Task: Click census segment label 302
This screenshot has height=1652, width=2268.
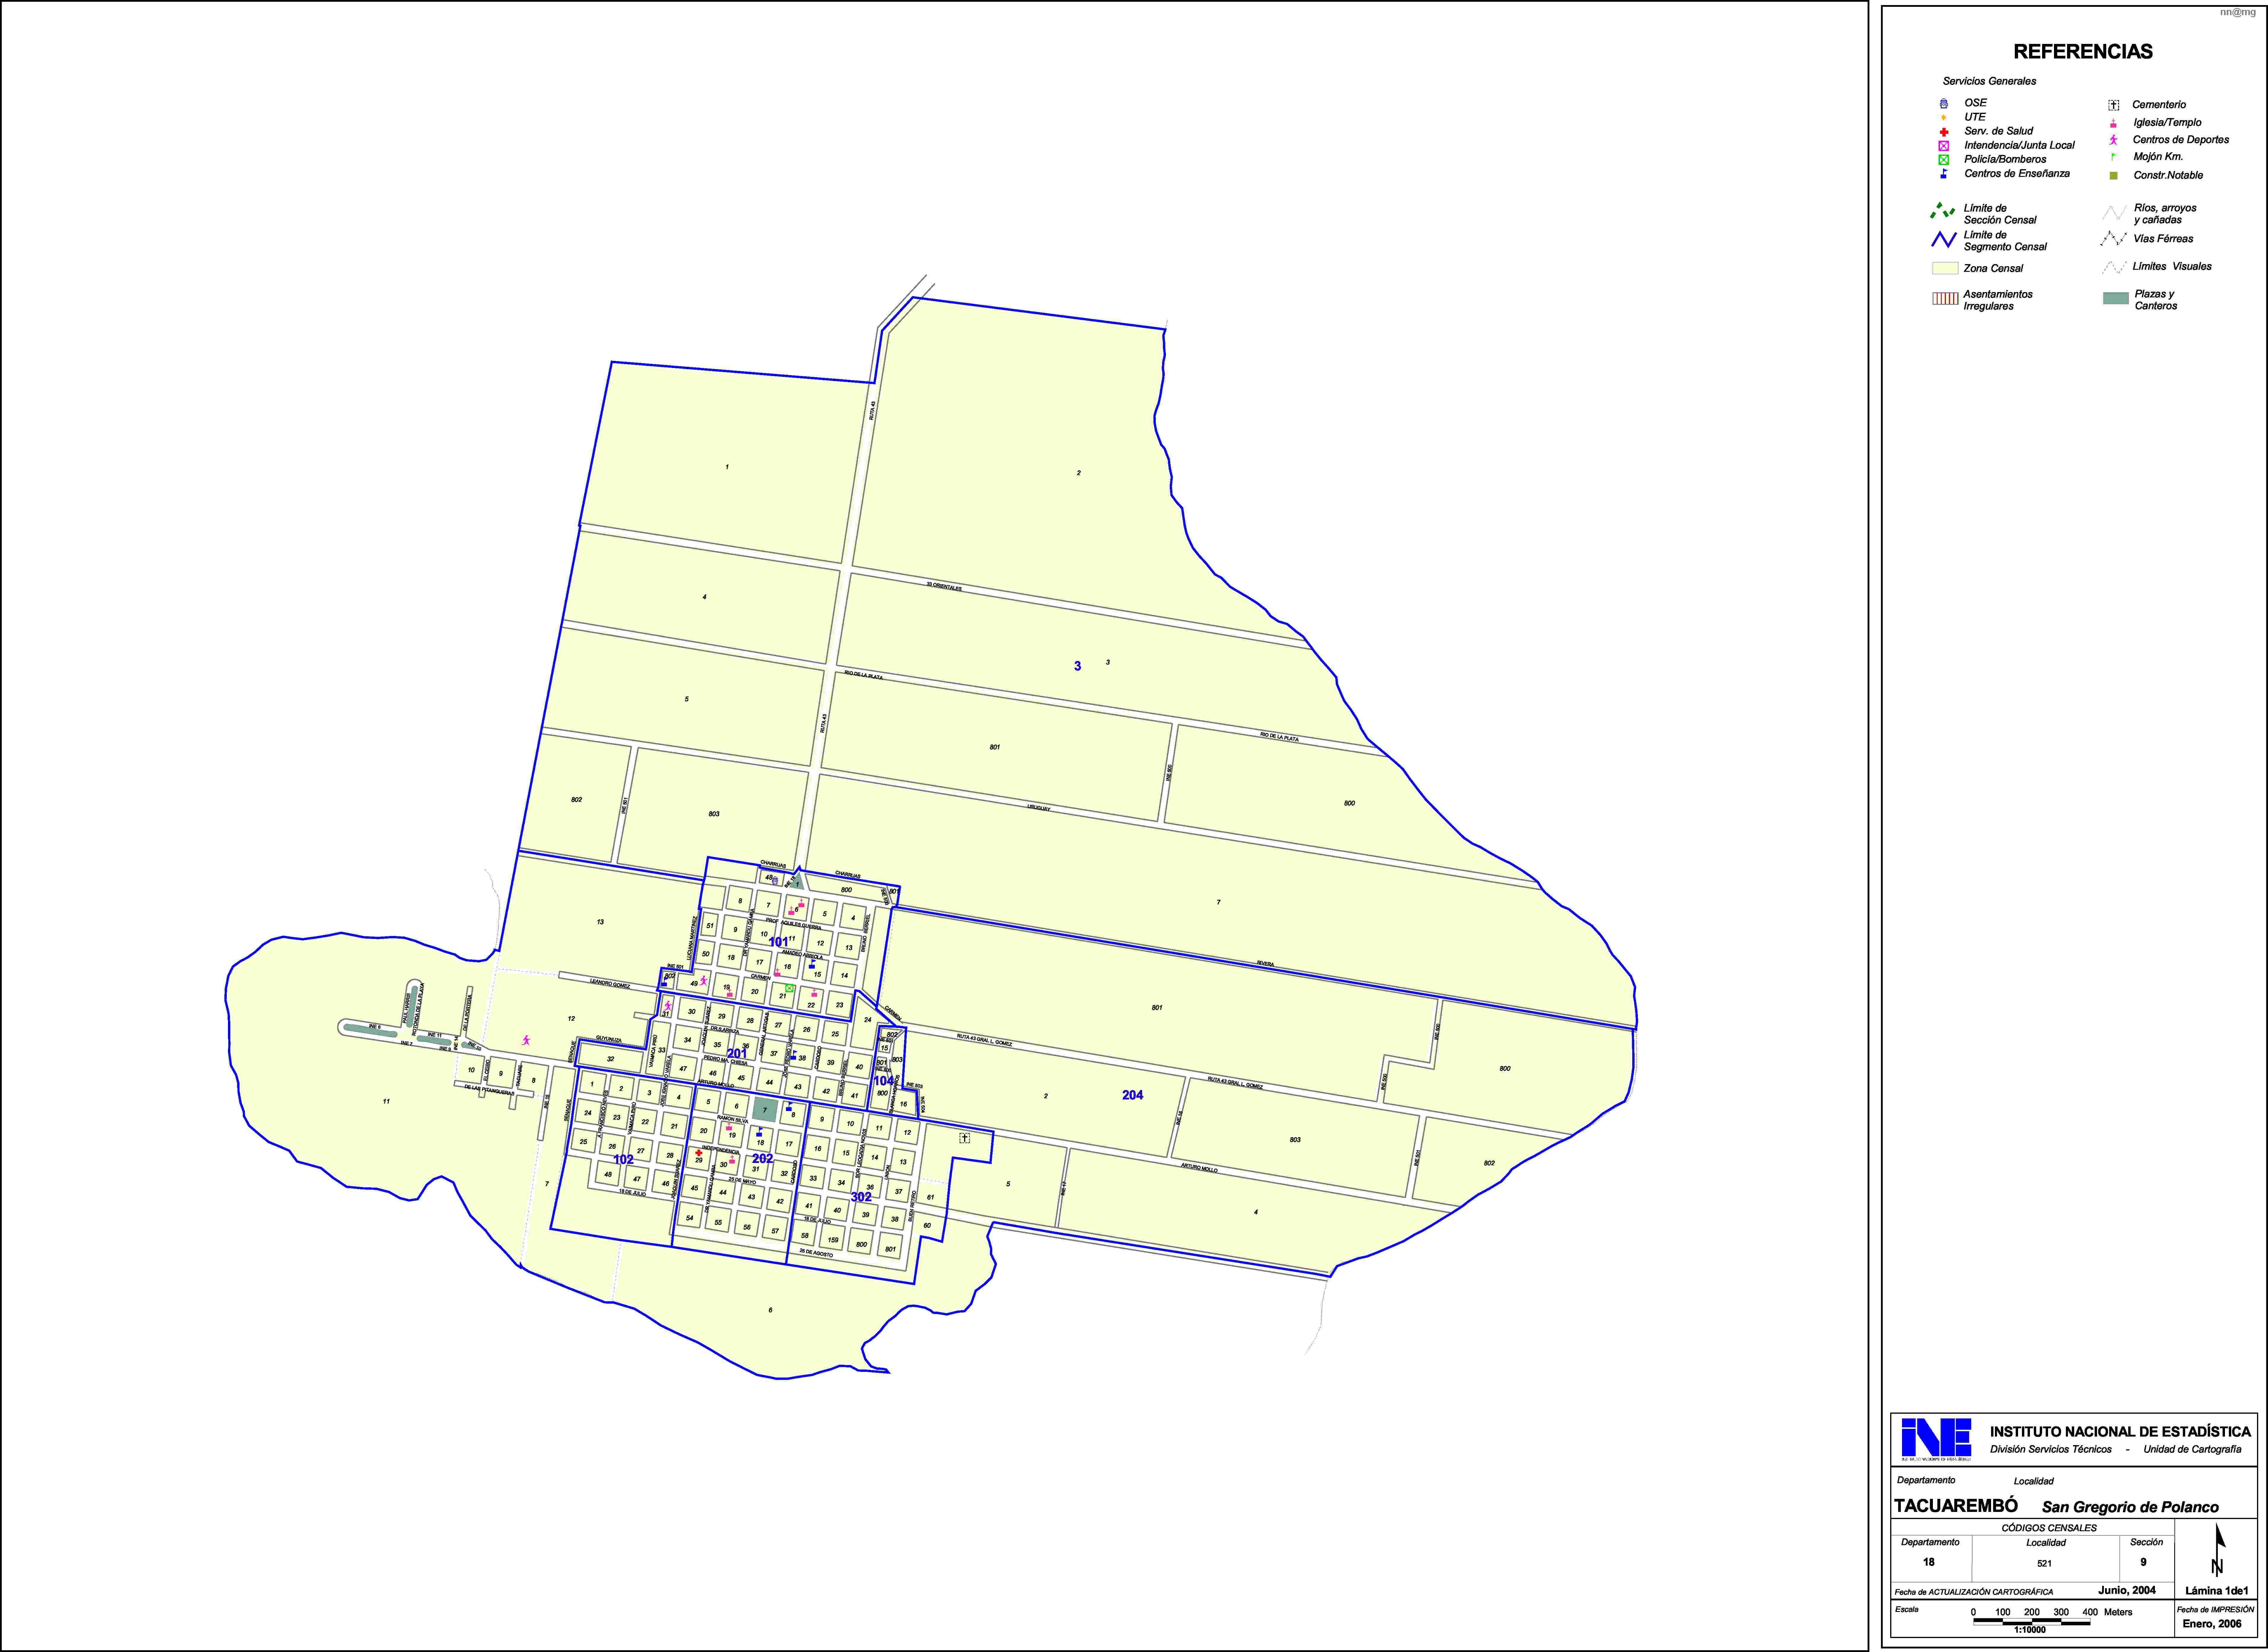Action: [861, 1197]
